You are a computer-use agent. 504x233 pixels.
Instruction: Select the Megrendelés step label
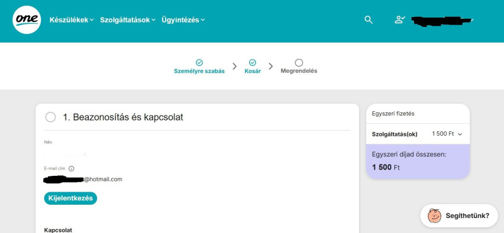pos(299,71)
